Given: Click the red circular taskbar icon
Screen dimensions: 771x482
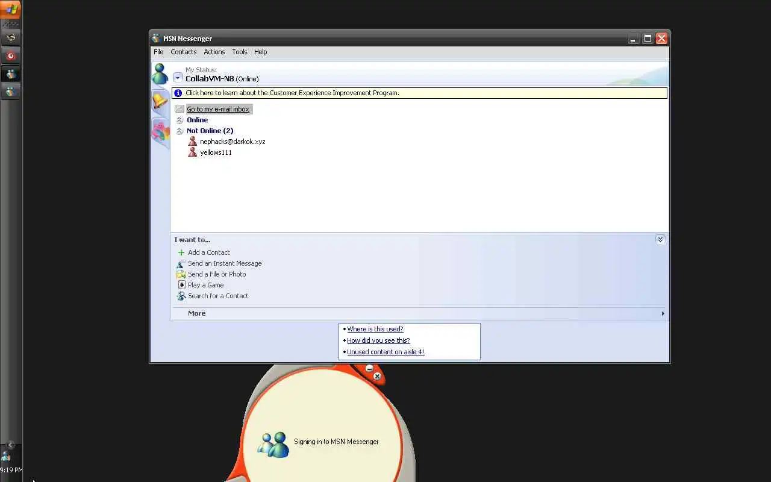Looking at the screenshot, I should click(10, 56).
